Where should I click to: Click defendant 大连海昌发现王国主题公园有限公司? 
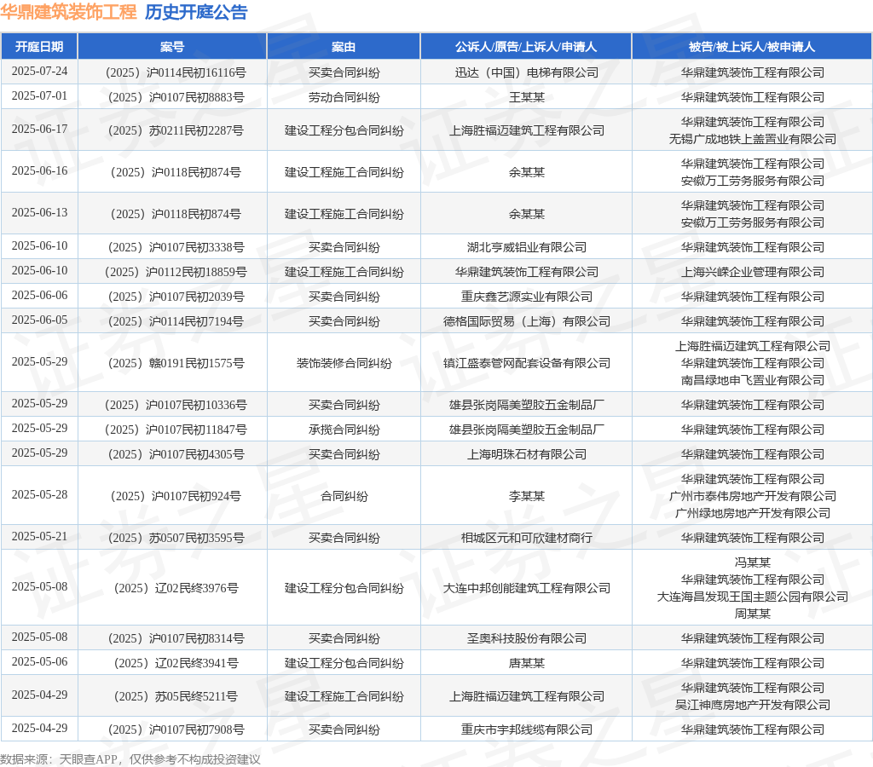click(752, 597)
